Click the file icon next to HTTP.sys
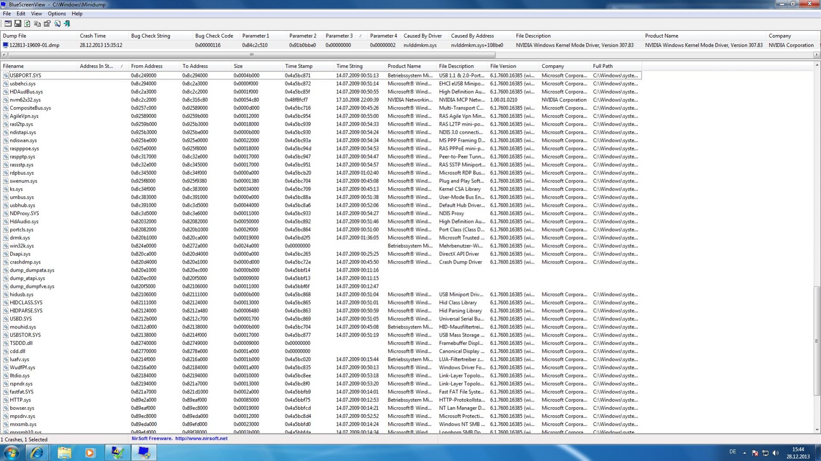Screen dimensions: 821x461 (x=6, y=400)
